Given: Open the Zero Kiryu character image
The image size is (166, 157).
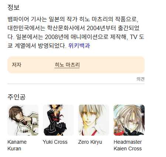Looking at the screenshot, I should pyautogui.click(x=94, y=120).
